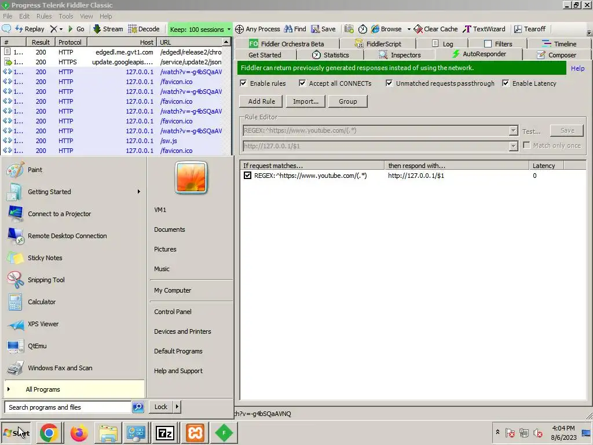The image size is (593, 445).
Task: Click the Any Process target icon
Action: tap(239, 29)
